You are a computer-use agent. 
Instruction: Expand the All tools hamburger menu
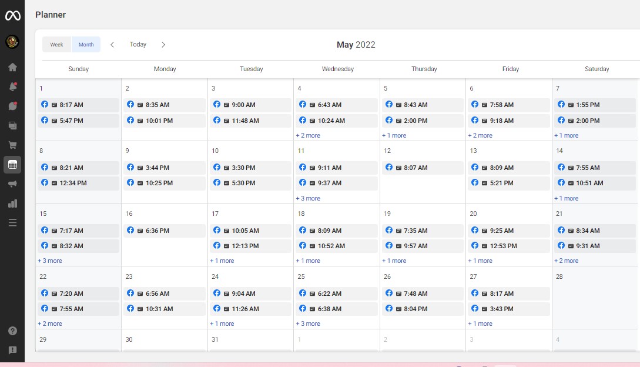[x=12, y=223]
